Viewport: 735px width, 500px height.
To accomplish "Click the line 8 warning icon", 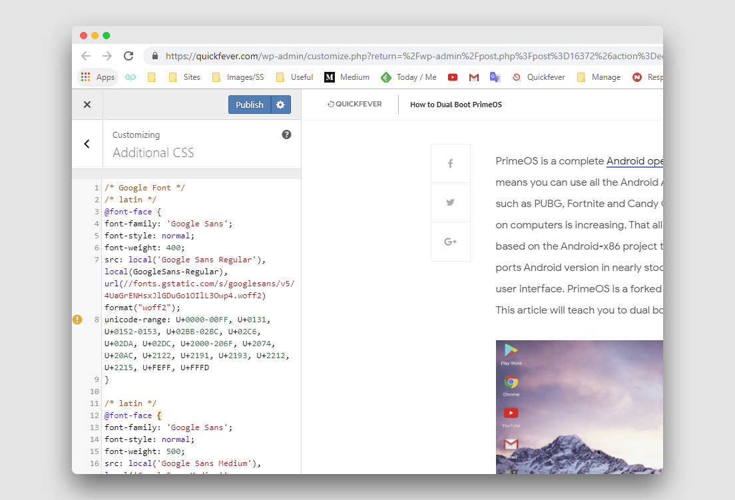I will pos(77,320).
